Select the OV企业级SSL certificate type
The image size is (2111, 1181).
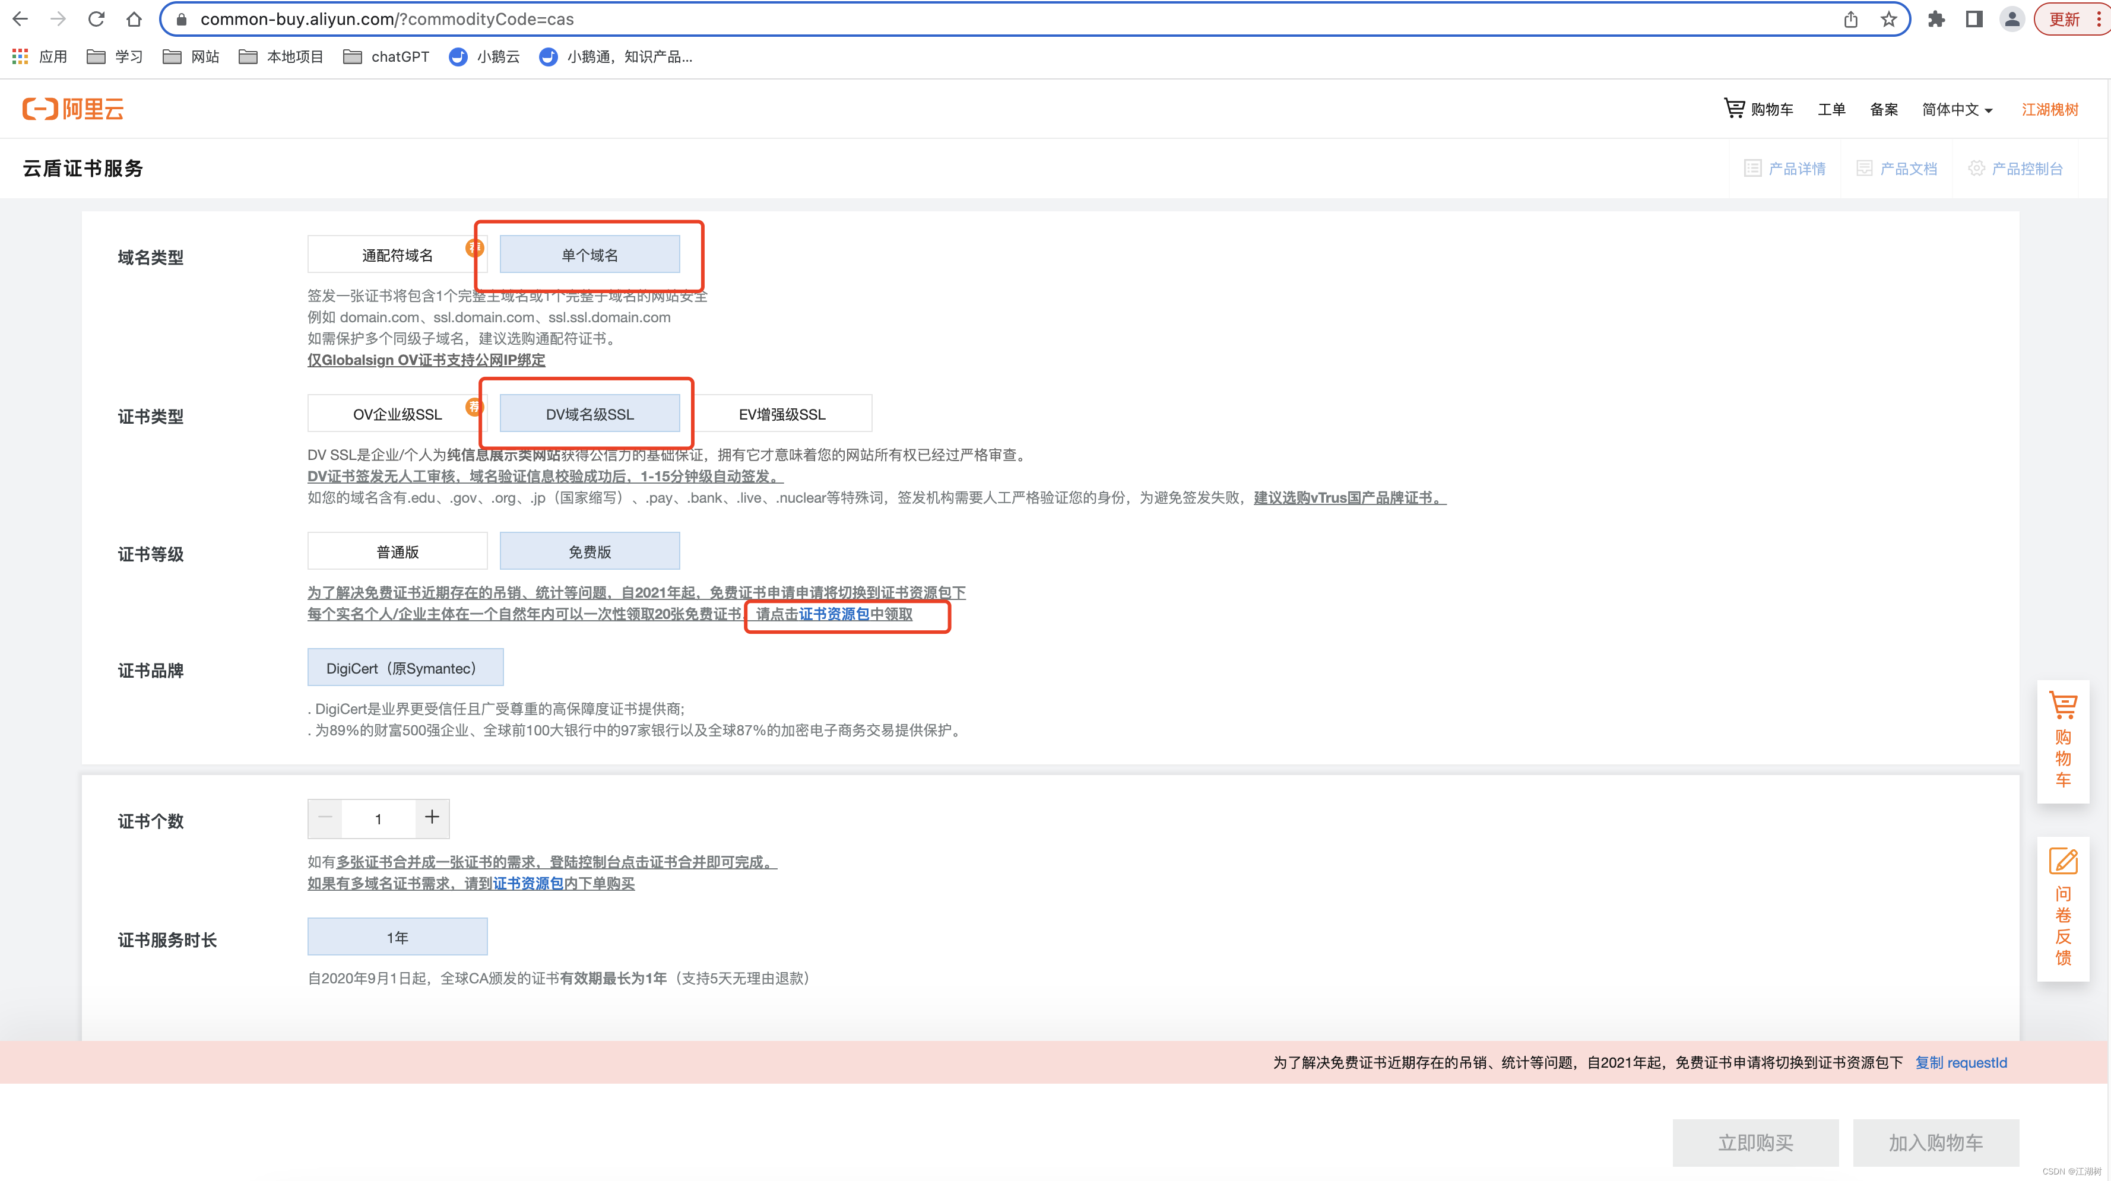pyautogui.click(x=397, y=414)
